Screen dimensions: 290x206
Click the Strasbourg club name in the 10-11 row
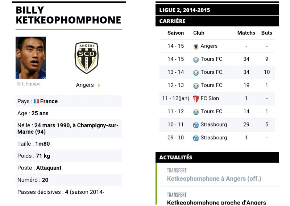click(x=214, y=124)
